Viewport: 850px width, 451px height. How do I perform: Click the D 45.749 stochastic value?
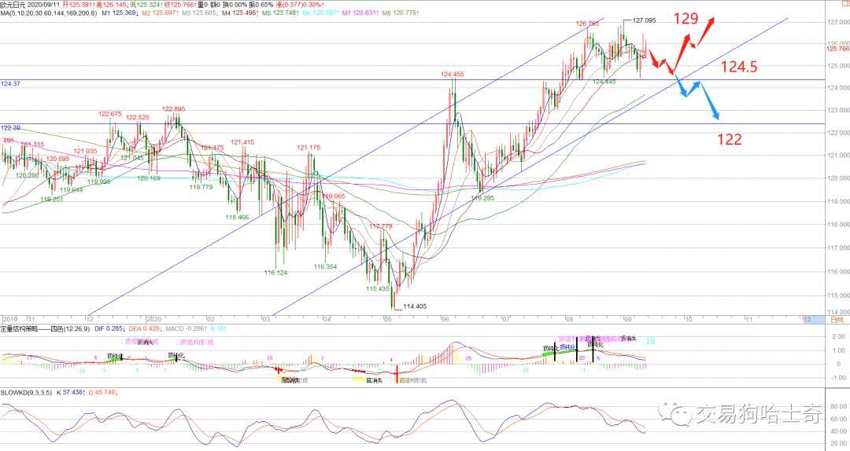pyautogui.click(x=104, y=392)
